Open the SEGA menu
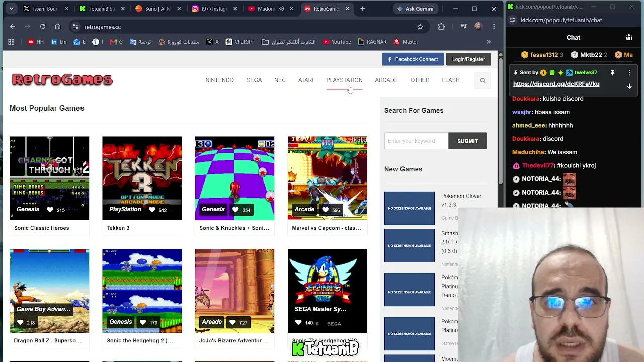This screenshot has width=644, height=362. pos(254,80)
